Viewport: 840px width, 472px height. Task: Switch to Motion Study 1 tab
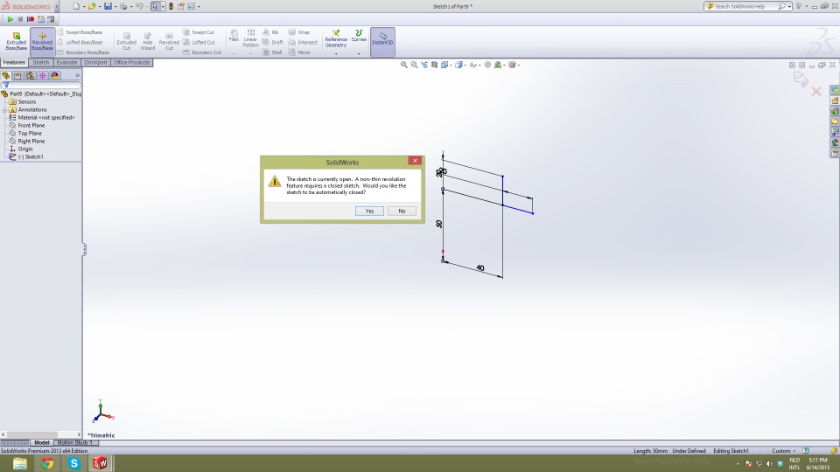(x=75, y=442)
